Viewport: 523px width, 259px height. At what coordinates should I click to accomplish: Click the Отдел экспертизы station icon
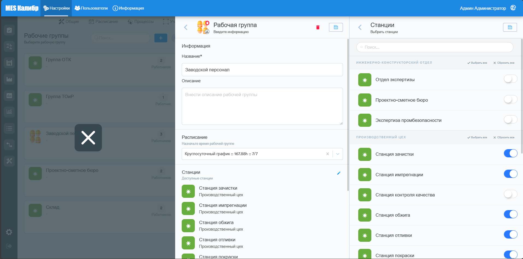(365, 80)
